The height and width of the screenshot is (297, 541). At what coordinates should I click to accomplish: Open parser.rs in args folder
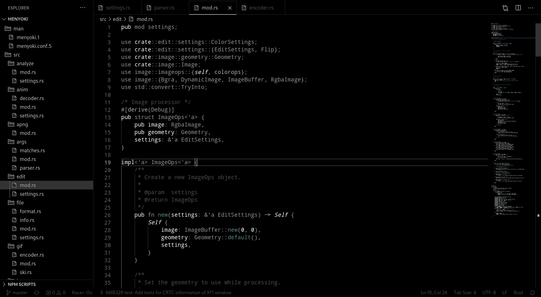tap(46, 168)
